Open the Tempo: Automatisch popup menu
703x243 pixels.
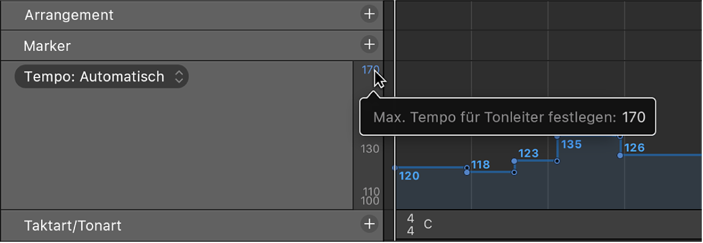(102, 77)
